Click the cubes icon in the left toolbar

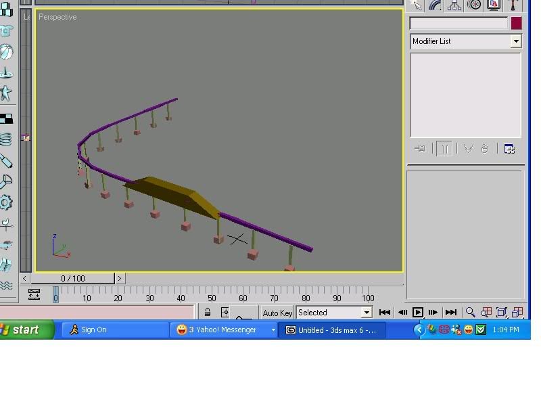[6, 9]
